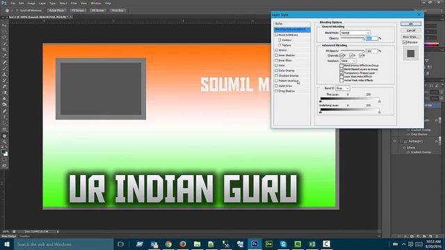Select the Eyedropper tool

pos(4,56)
